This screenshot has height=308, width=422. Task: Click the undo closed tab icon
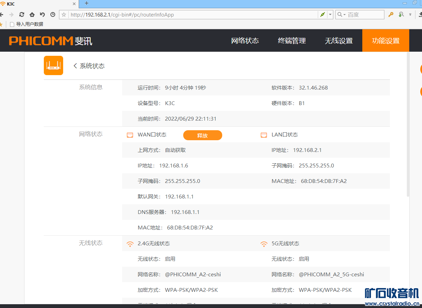pyautogui.click(x=42, y=14)
